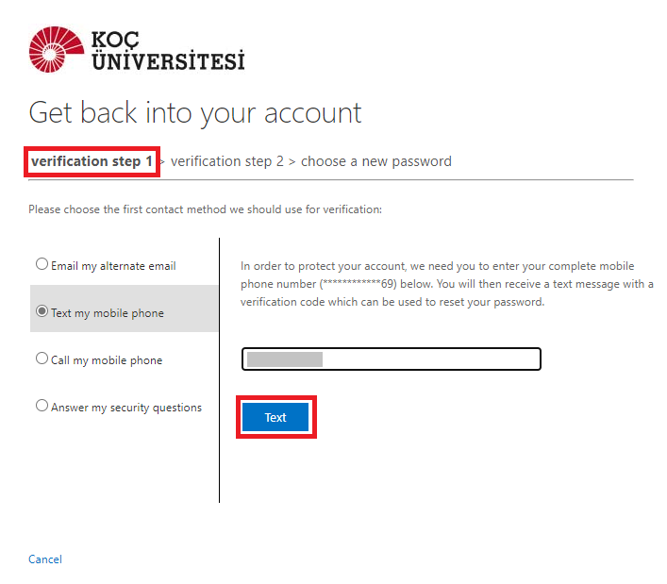
Task: Select the Email my alternate email radio button
Action: point(42,264)
